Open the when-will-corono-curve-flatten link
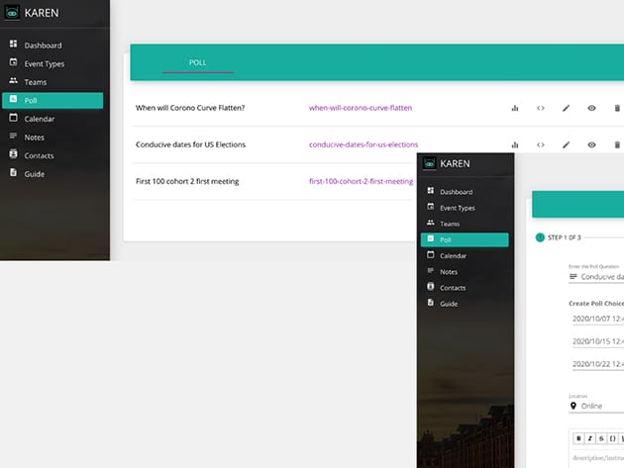Image resolution: width=624 pixels, height=468 pixels. pos(360,108)
